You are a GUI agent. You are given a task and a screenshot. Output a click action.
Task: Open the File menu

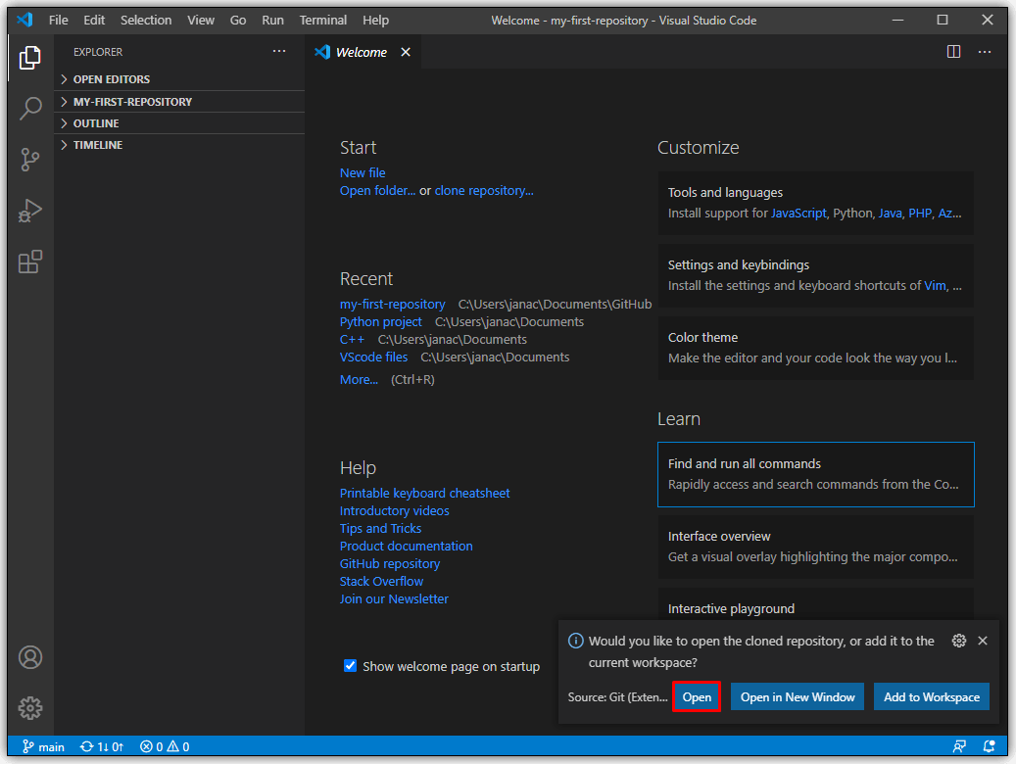coord(59,21)
